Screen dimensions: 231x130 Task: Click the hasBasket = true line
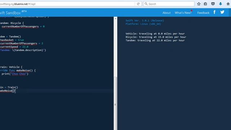tap(12, 40)
